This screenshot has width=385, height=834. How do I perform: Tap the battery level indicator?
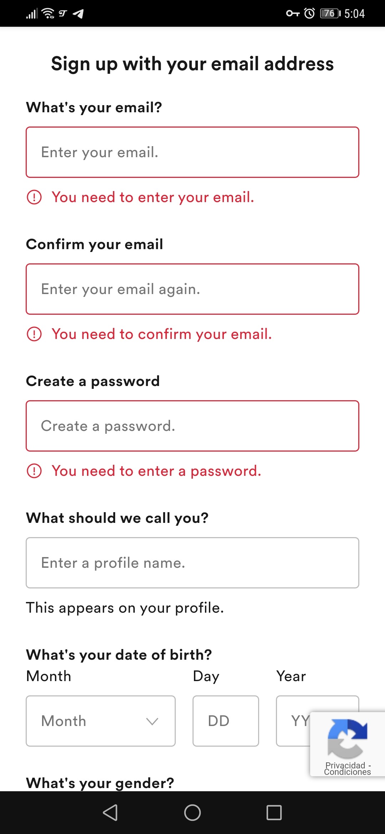[x=330, y=14]
